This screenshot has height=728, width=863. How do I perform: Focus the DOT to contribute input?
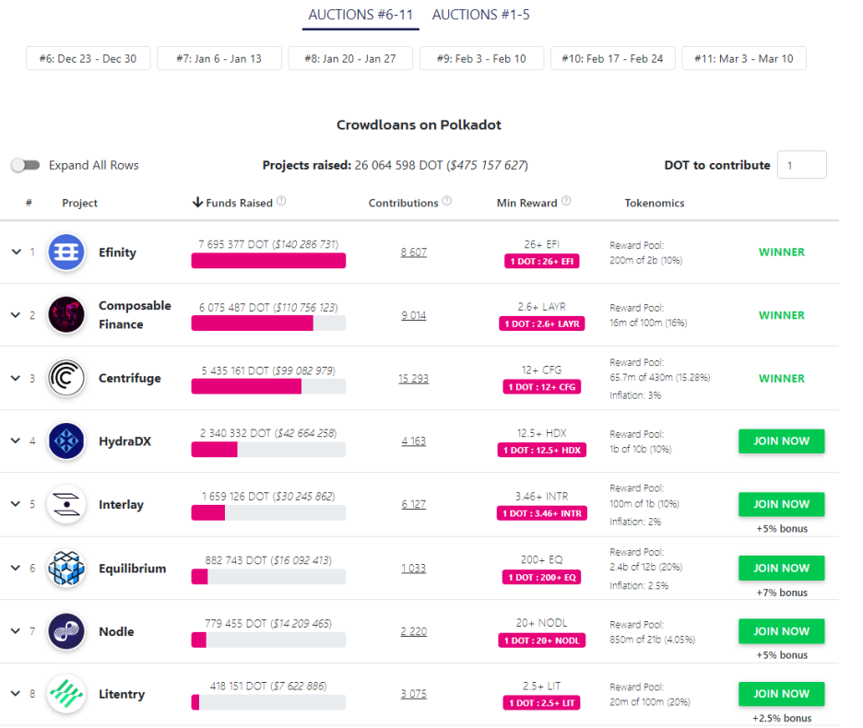coord(801,165)
